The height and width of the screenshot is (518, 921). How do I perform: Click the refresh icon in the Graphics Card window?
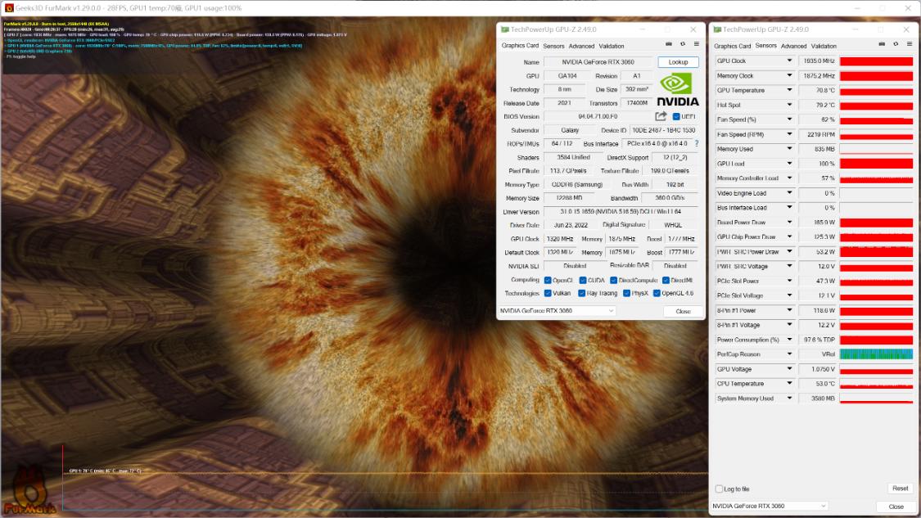[x=683, y=44]
